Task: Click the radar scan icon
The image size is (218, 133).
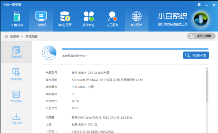Action: click(x=49, y=53)
